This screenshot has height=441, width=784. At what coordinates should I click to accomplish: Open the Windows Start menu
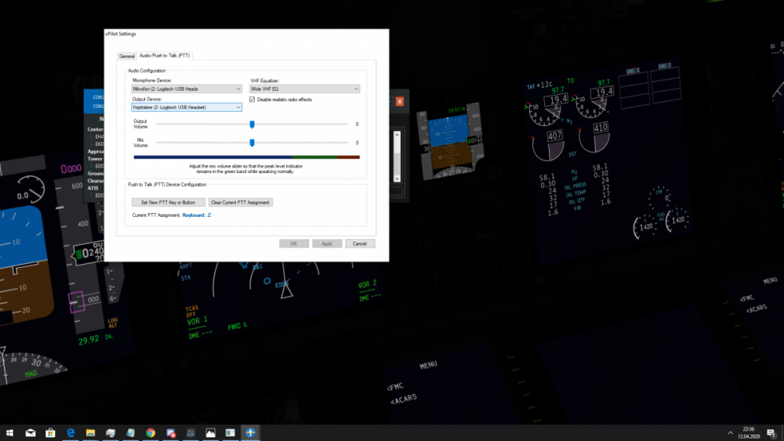pyautogui.click(x=9, y=432)
